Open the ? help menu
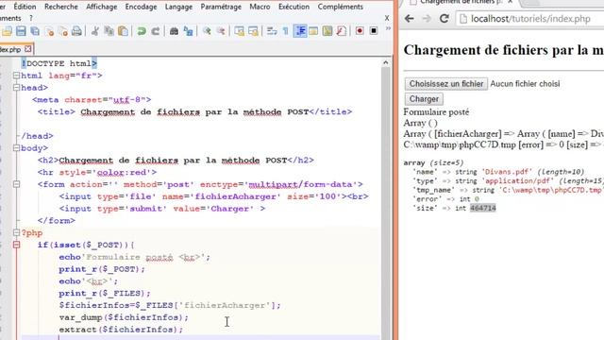Screen dimensions: 604x340 coord(31,18)
